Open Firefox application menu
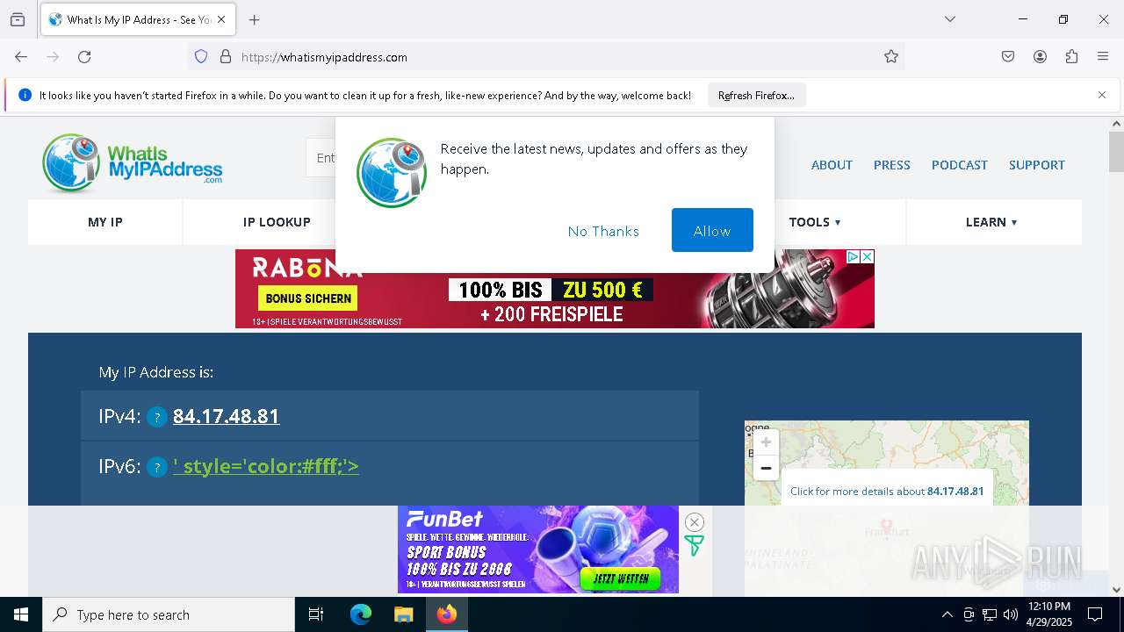This screenshot has height=632, width=1124. click(x=1103, y=57)
